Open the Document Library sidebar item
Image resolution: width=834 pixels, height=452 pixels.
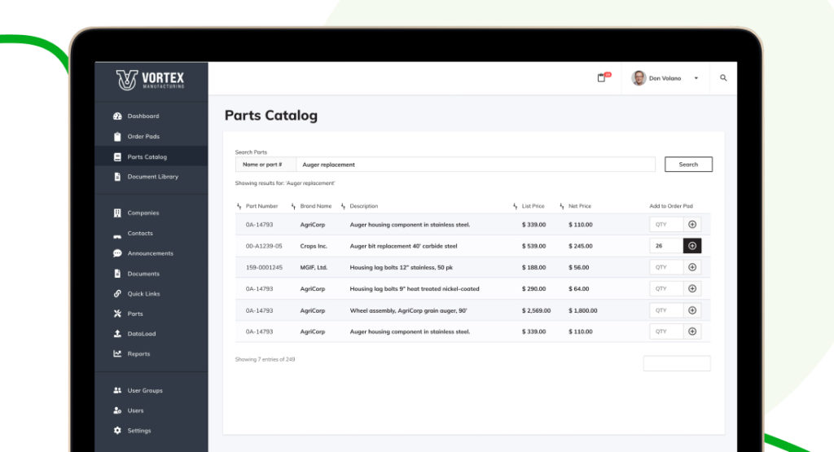pyautogui.click(x=152, y=177)
